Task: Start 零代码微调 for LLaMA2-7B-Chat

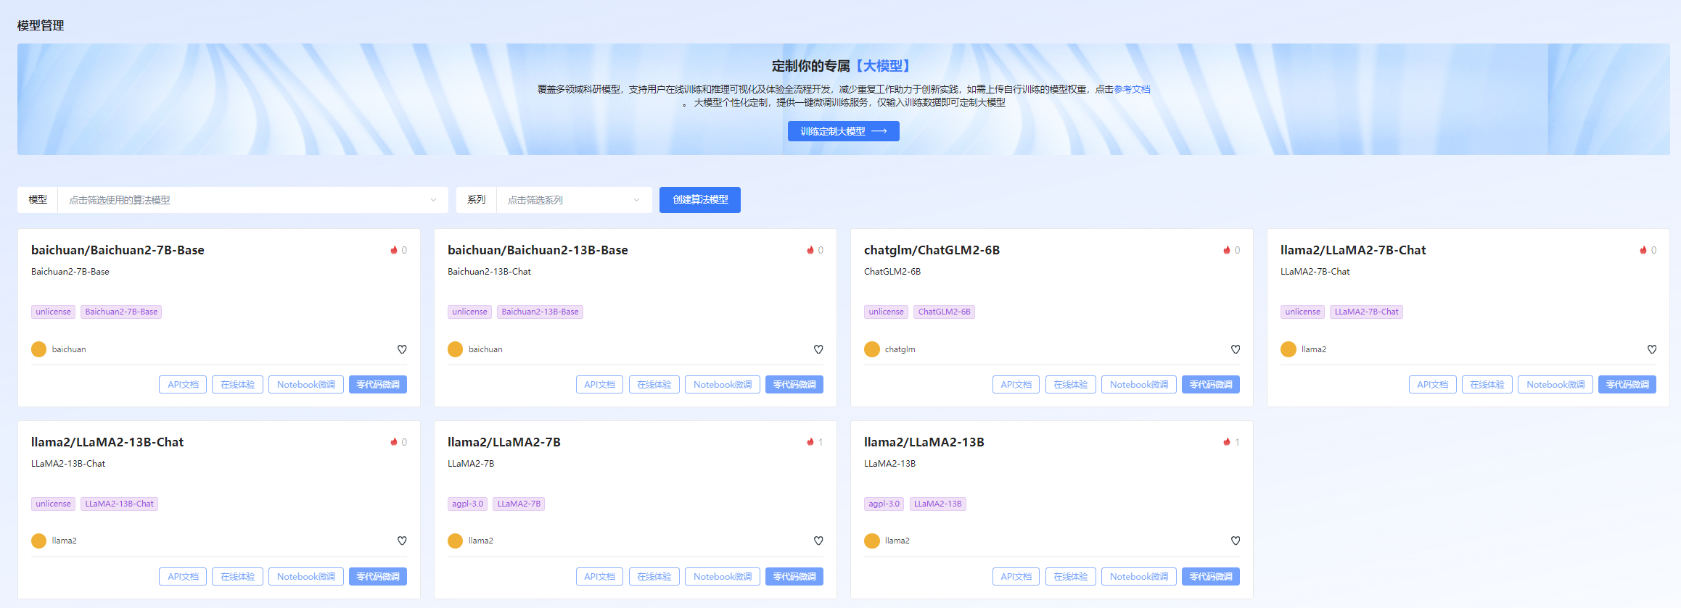Action: (x=1627, y=385)
